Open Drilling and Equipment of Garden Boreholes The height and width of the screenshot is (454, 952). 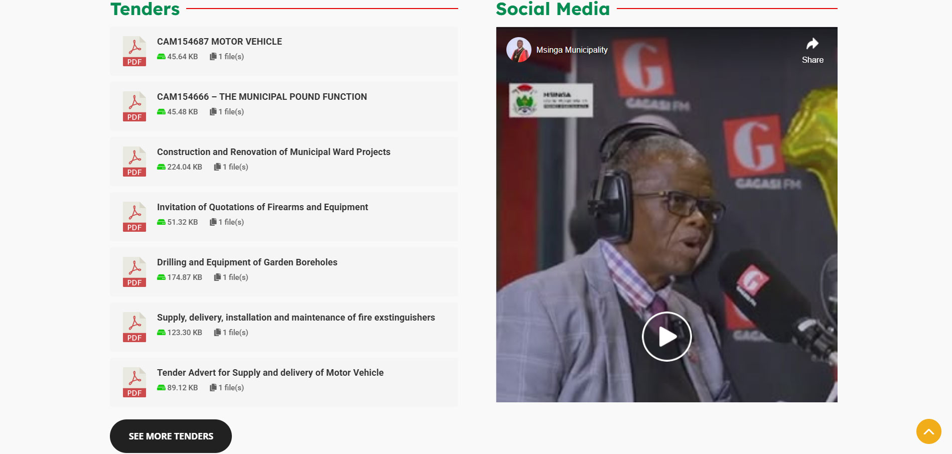click(247, 262)
